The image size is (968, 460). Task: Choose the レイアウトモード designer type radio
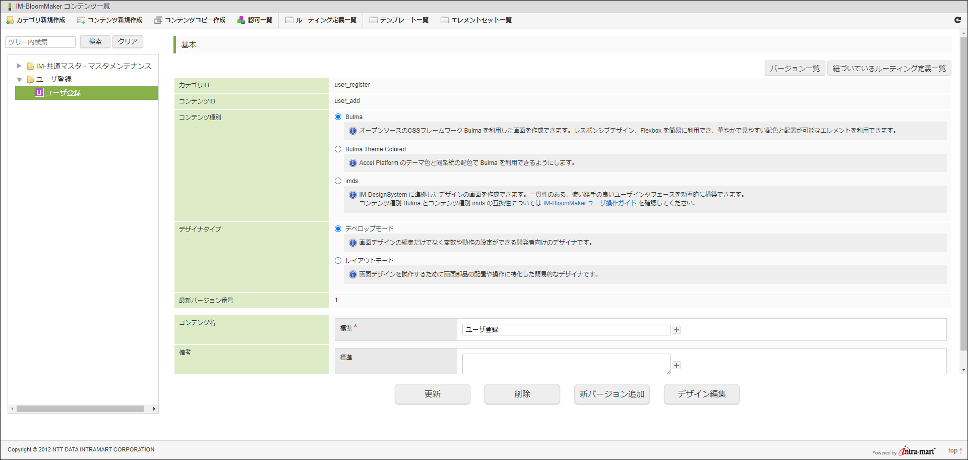point(338,261)
